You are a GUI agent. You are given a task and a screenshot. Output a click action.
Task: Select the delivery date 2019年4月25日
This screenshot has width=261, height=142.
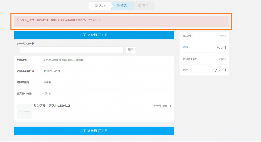click(x=53, y=71)
